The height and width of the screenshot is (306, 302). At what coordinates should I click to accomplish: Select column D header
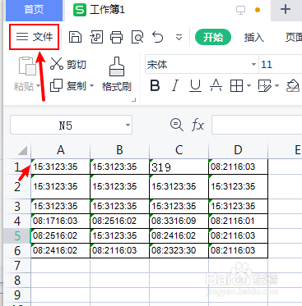click(x=238, y=150)
